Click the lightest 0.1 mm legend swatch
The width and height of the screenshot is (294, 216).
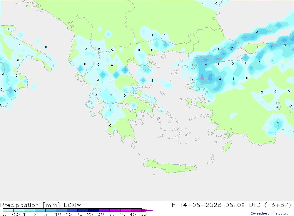8,210
